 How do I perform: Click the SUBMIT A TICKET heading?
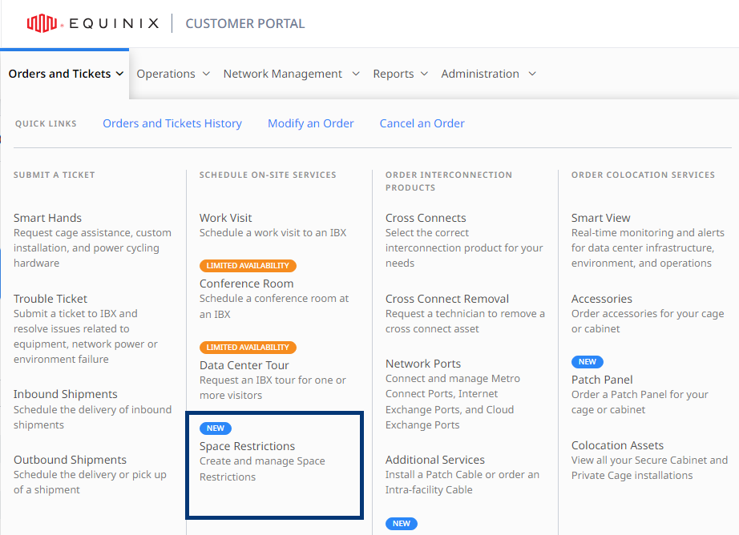tap(55, 175)
